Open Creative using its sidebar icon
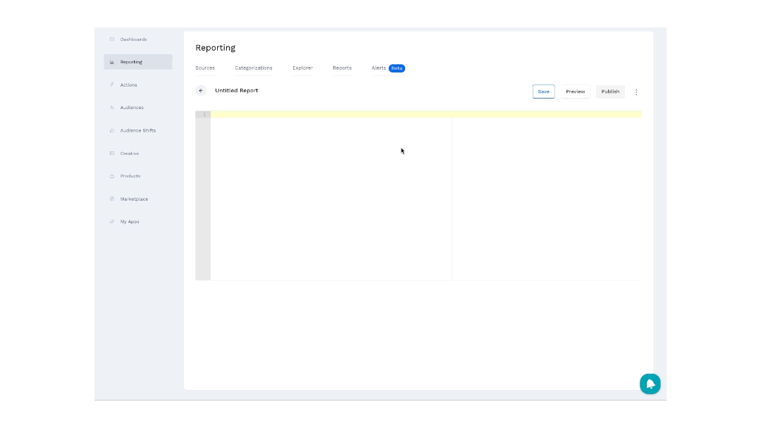 111,153
